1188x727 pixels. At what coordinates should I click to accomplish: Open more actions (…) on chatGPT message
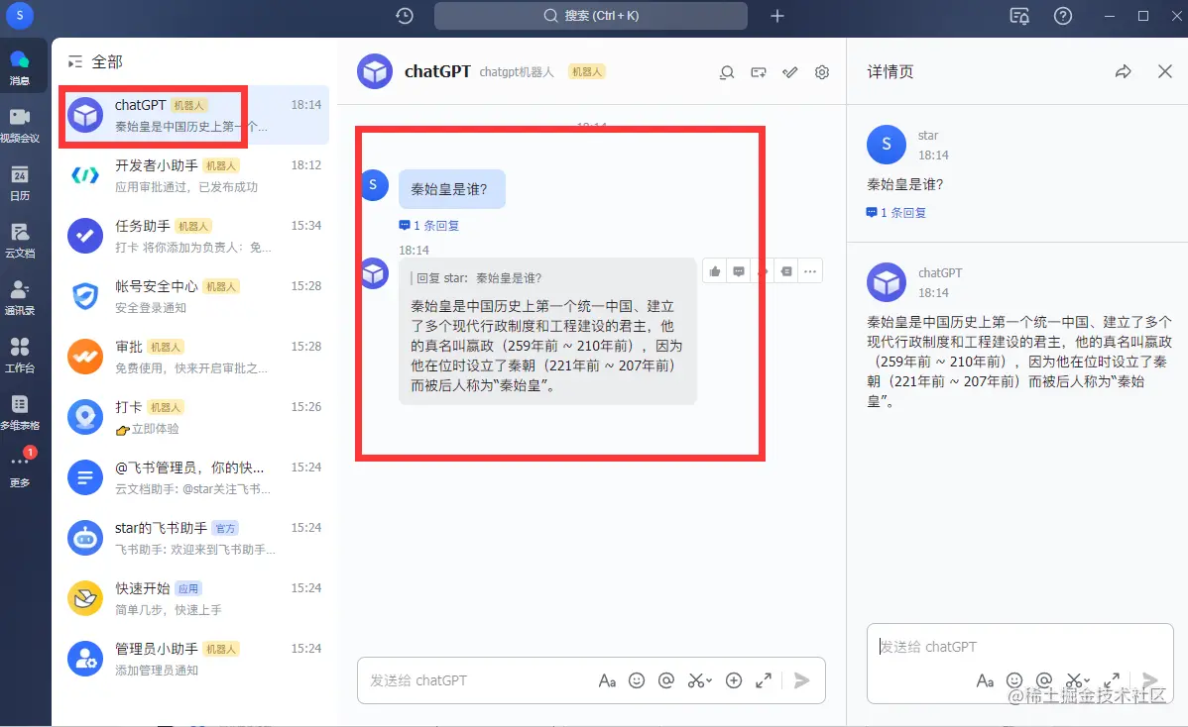pyautogui.click(x=810, y=270)
